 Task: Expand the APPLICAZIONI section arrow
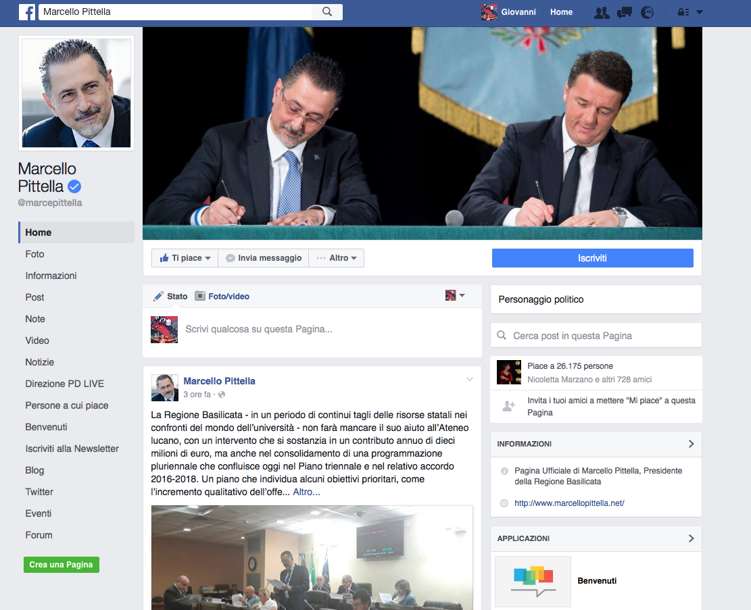point(691,538)
